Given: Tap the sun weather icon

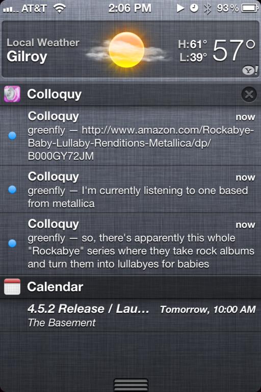Looking at the screenshot, I should [126, 50].
